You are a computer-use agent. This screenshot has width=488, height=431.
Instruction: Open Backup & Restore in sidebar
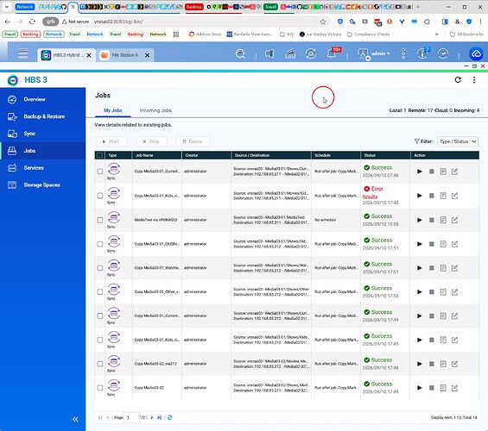coord(43,116)
